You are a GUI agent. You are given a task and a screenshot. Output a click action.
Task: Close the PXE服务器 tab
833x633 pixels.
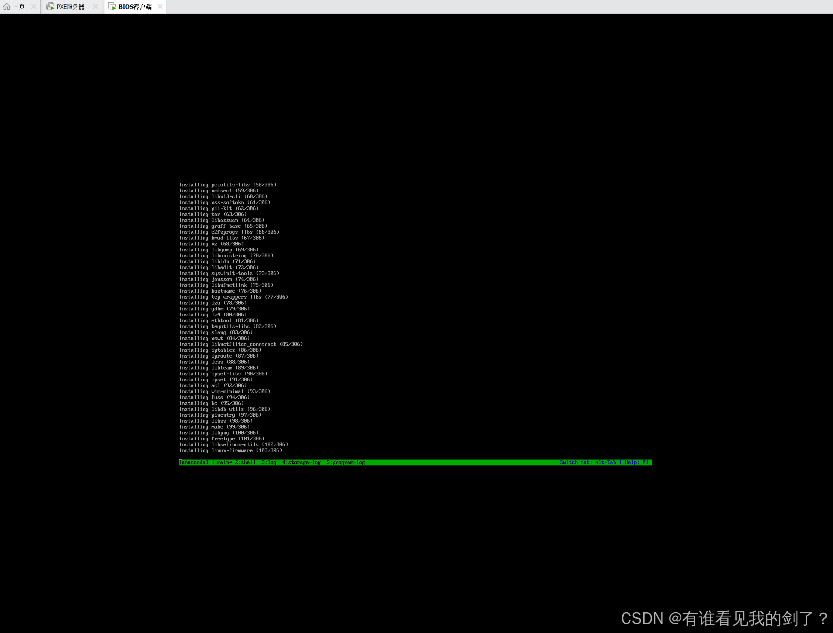pyautogui.click(x=95, y=6)
